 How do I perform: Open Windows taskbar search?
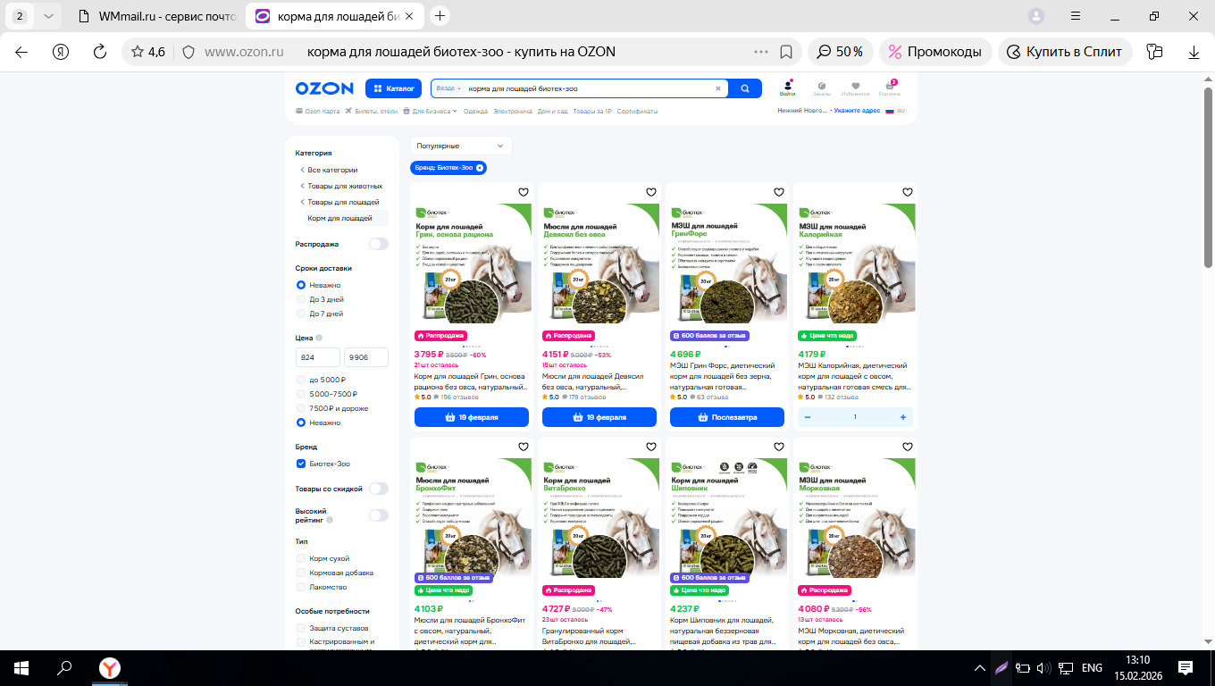pos(64,667)
